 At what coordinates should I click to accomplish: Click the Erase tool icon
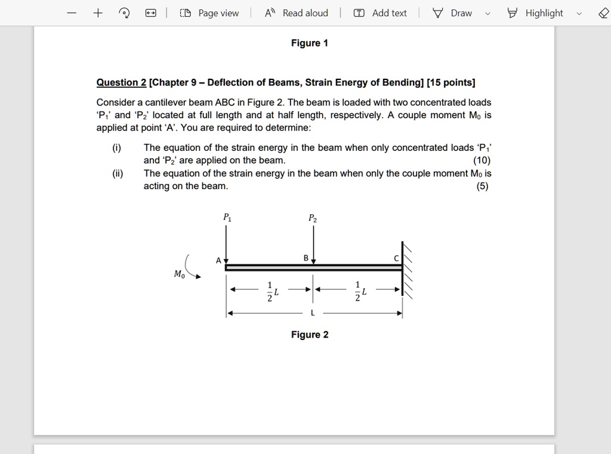(x=603, y=13)
